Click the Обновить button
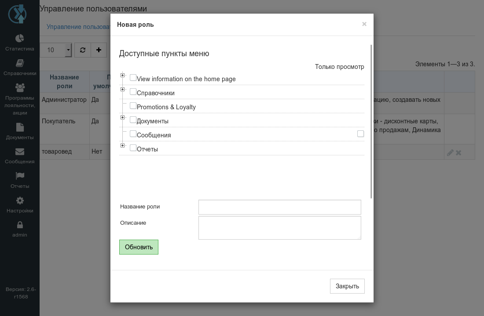The image size is (484, 316). point(139,247)
